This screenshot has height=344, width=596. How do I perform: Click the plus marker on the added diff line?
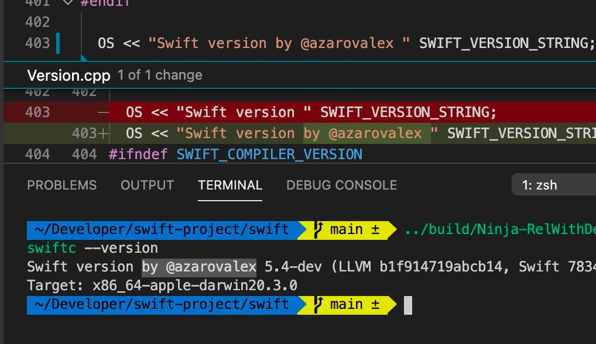tap(103, 133)
